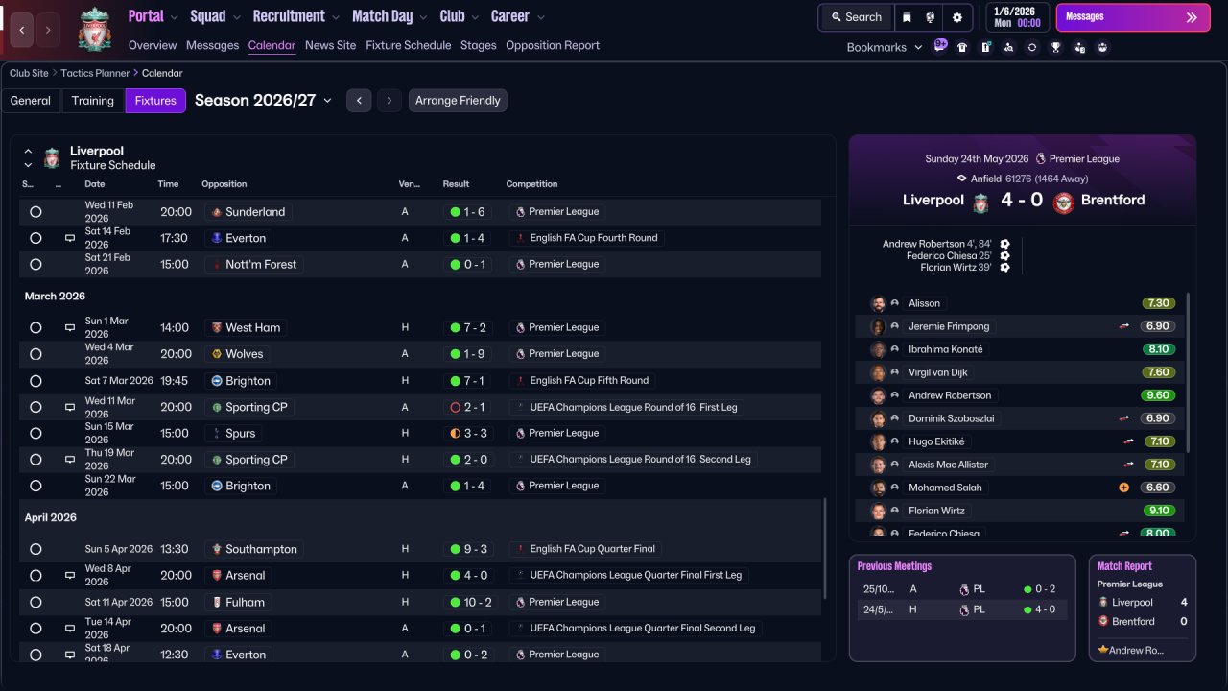
Task: Open the Recruitment dropdown menu
Action: point(295,16)
